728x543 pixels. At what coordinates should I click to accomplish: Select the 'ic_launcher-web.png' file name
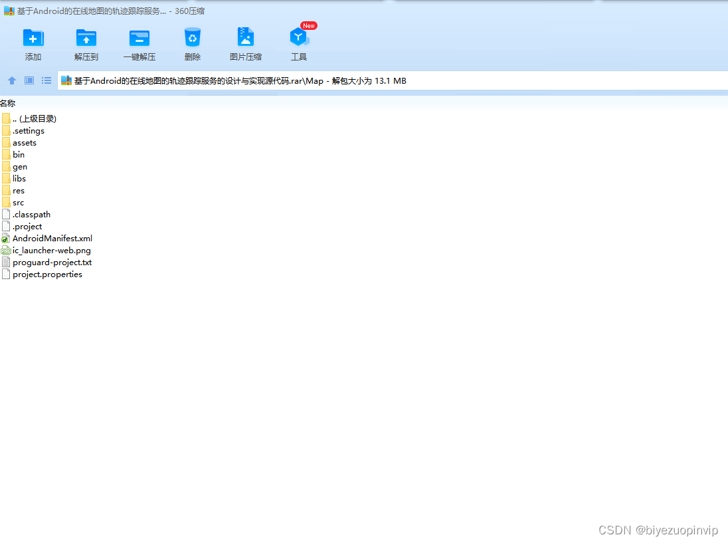click(x=52, y=251)
